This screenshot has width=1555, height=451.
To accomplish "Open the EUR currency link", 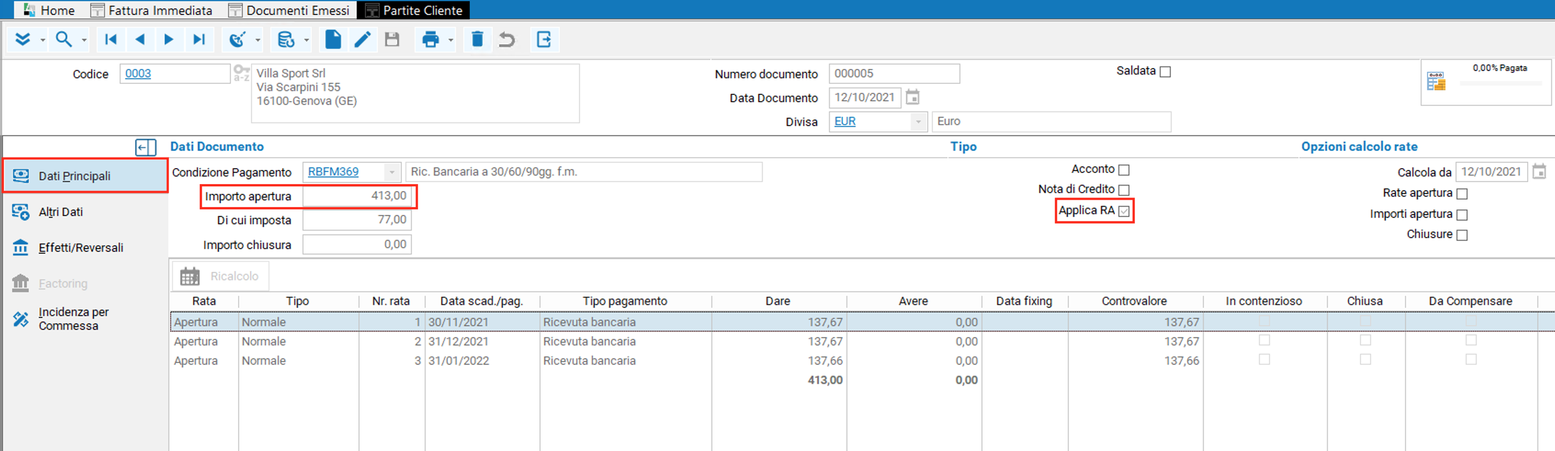I will [x=845, y=121].
